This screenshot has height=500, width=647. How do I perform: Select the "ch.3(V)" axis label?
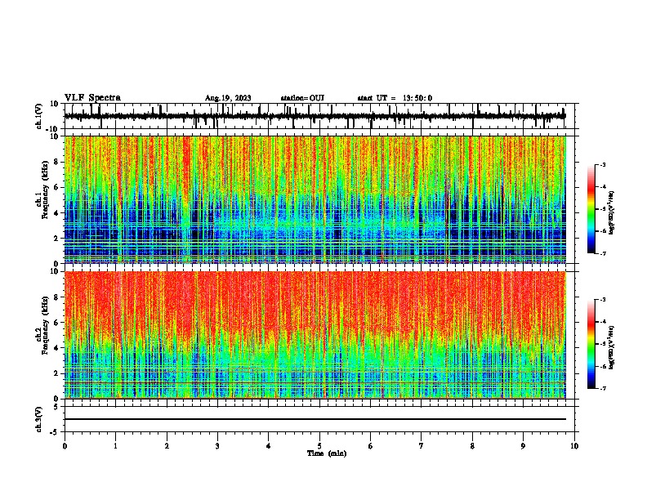[x=39, y=419]
